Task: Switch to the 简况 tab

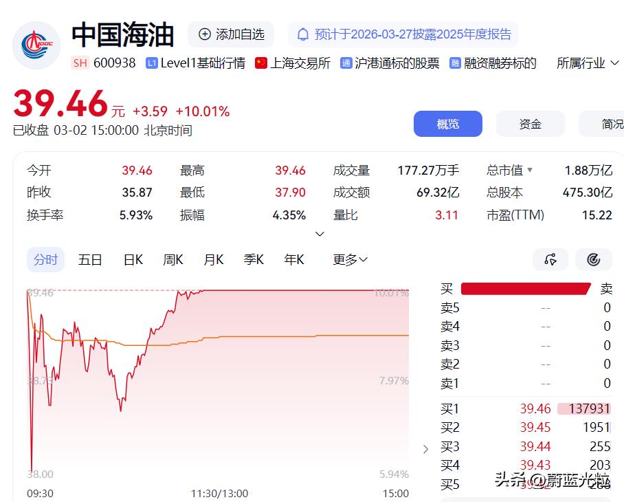Action: click(x=603, y=124)
